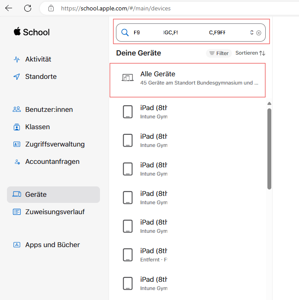Open Klassen in the sidebar
The width and height of the screenshot is (299, 300).
37,127
